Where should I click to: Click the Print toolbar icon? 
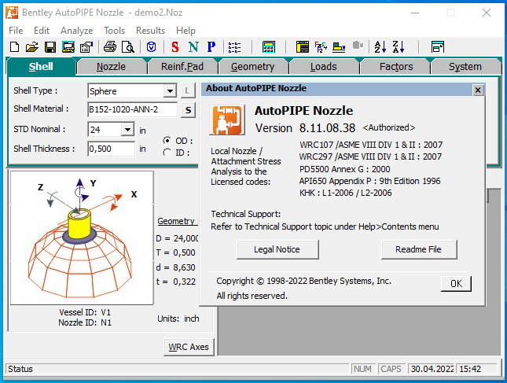click(x=110, y=47)
